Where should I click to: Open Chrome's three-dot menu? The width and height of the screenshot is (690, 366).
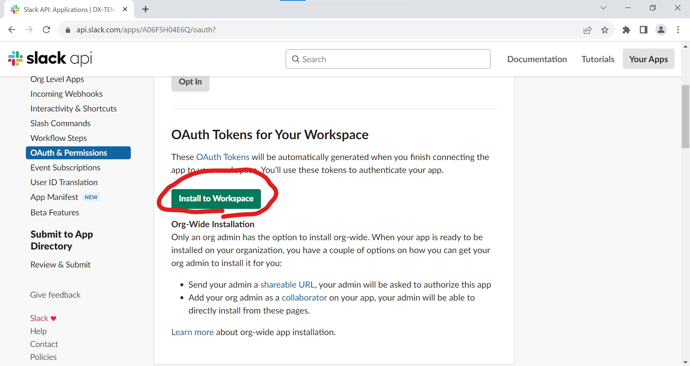(x=678, y=30)
